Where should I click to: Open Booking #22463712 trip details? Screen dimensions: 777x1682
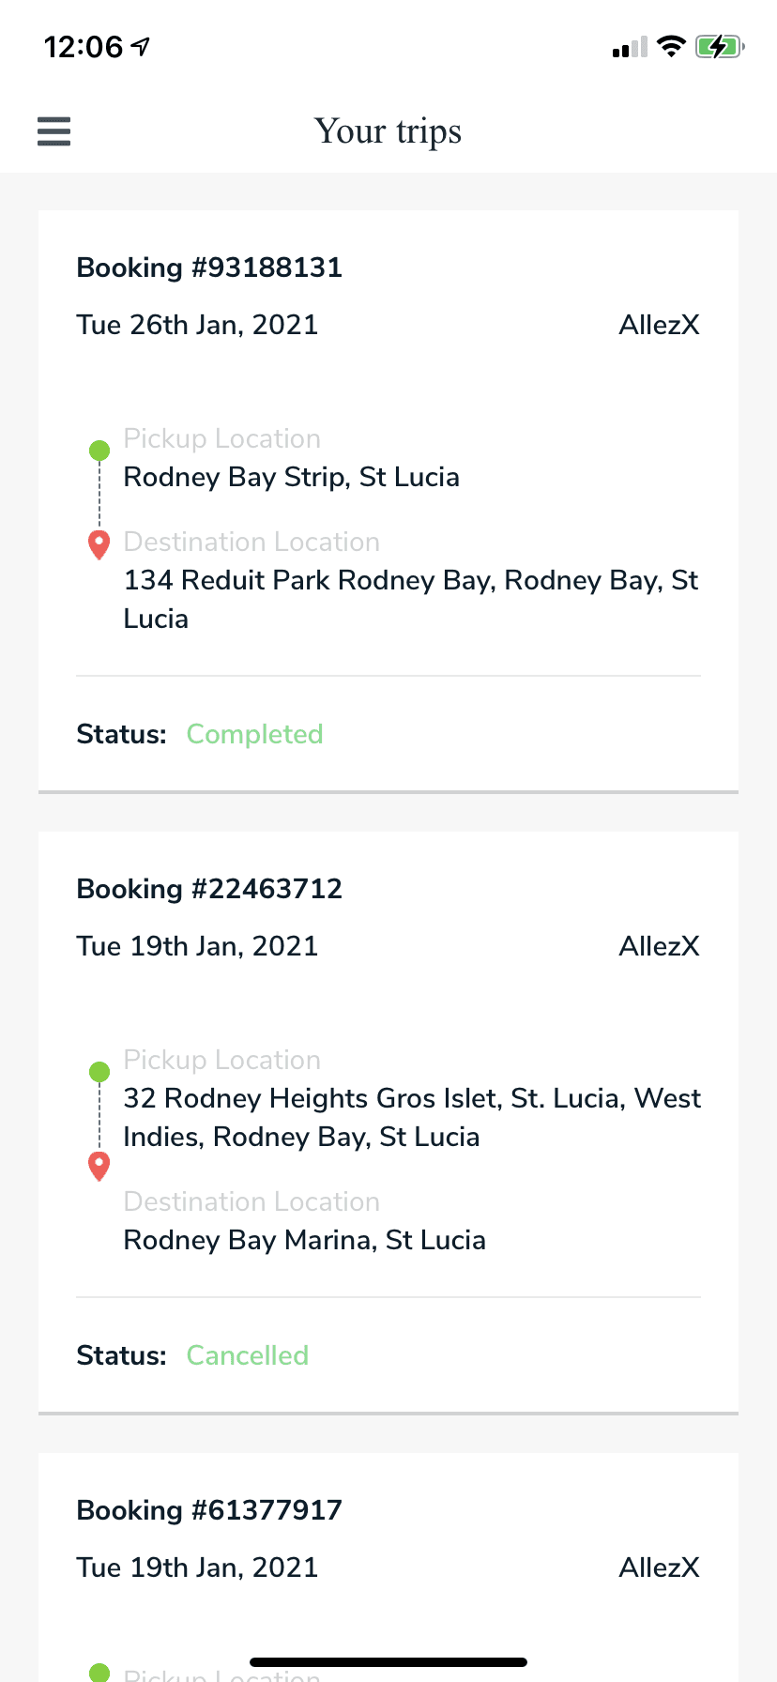coord(209,889)
